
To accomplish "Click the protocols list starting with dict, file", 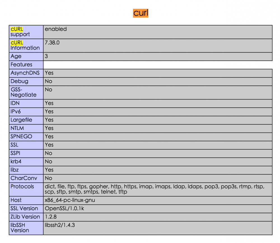I will 155,189.
